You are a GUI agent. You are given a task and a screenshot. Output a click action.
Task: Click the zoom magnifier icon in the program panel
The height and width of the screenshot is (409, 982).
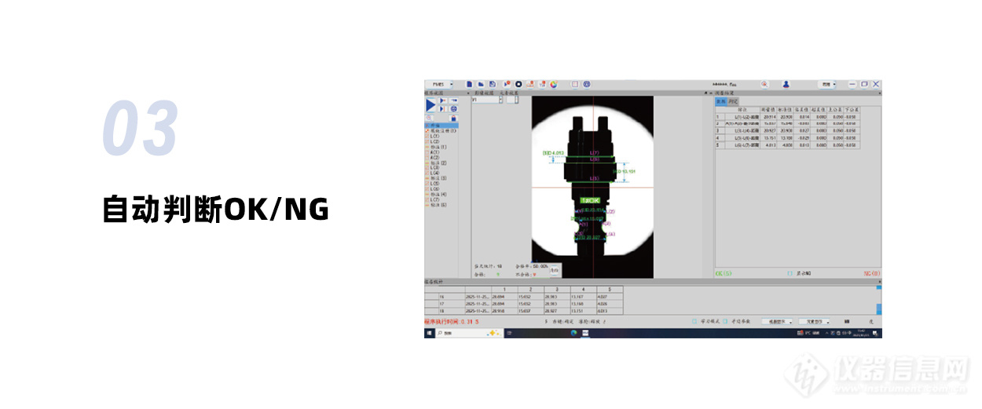tap(429, 118)
